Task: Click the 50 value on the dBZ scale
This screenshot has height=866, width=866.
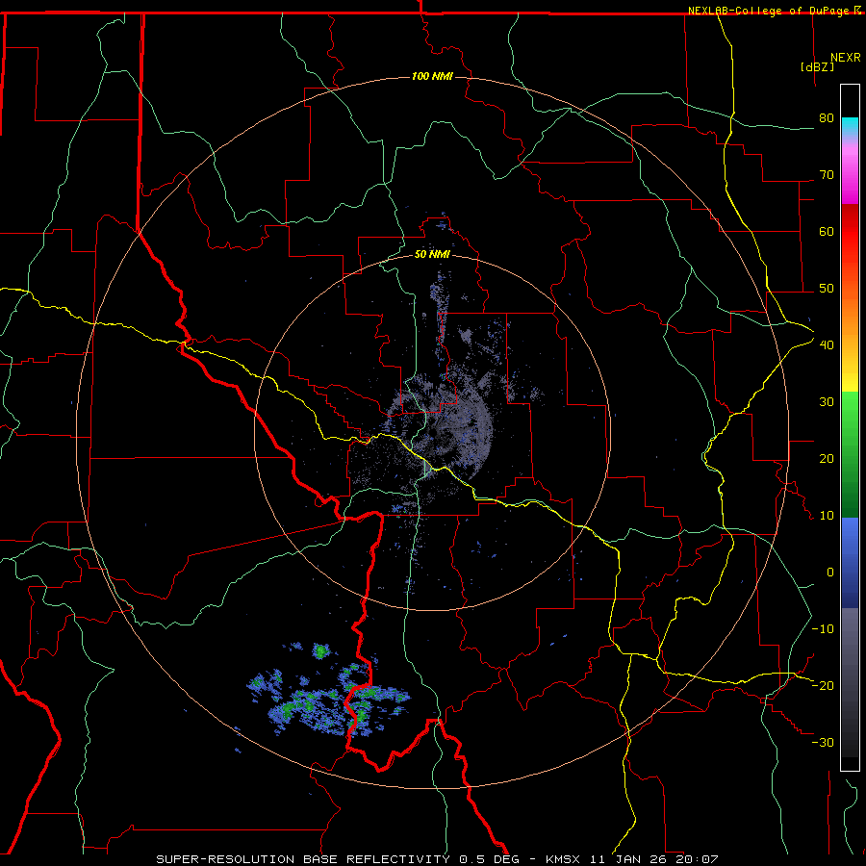Action: [x=827, y=289]
